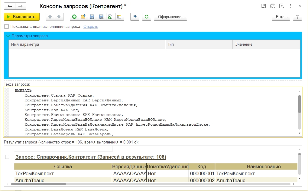Click the query text scroll down arrow

tap(300, 133)
